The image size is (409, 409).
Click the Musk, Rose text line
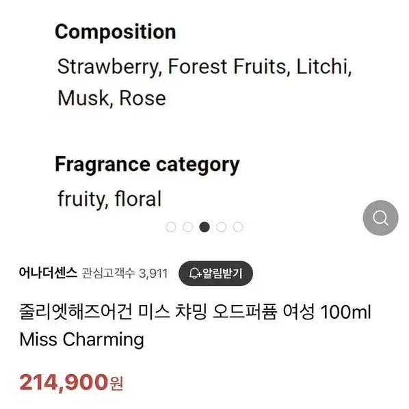click(111, 98)
